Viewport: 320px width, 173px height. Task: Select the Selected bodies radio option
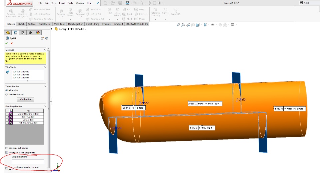pyautogui.click(x=7, y=94)
